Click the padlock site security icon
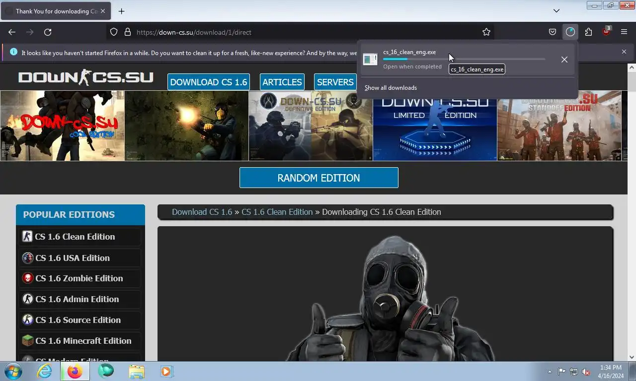This screenshot has height=381, width=636. pyautogui.click(x=127, y=32)
